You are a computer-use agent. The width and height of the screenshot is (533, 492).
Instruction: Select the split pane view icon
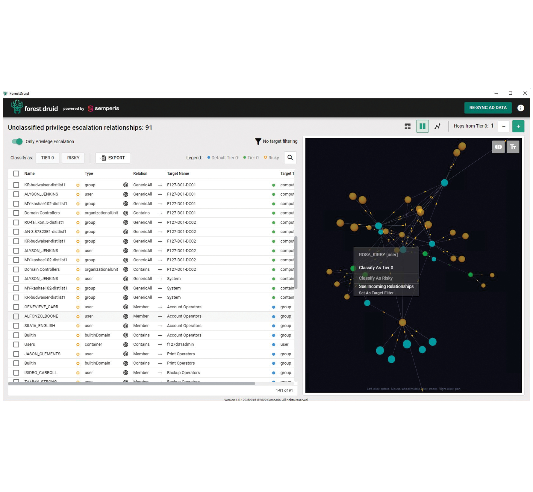point(422,126)
